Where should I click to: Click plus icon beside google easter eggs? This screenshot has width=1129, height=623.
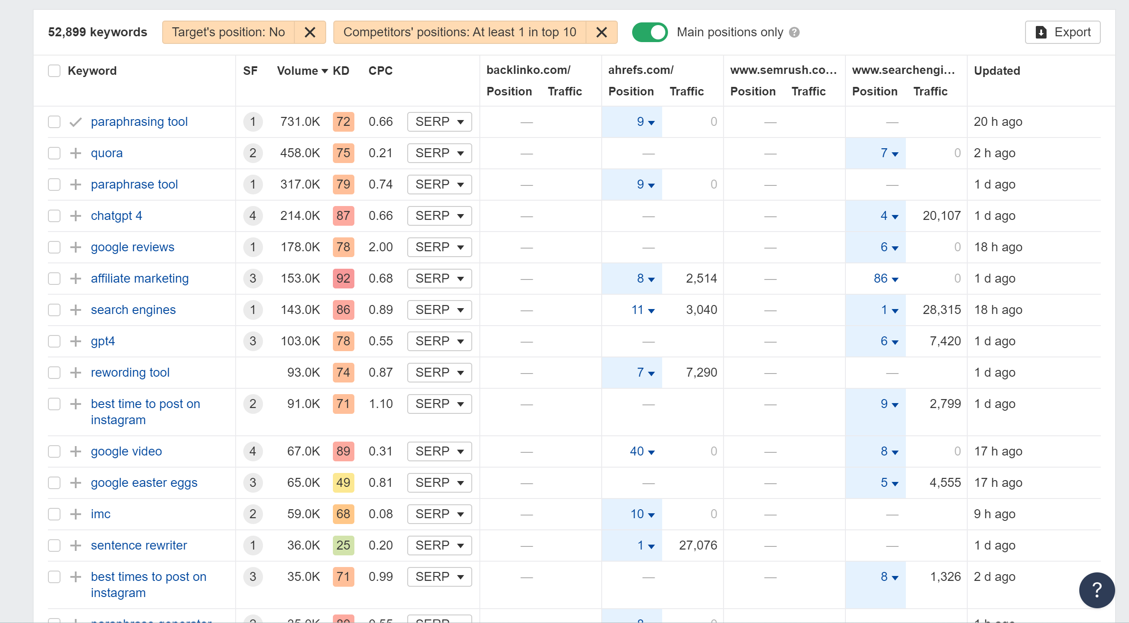tap(76, 483)
